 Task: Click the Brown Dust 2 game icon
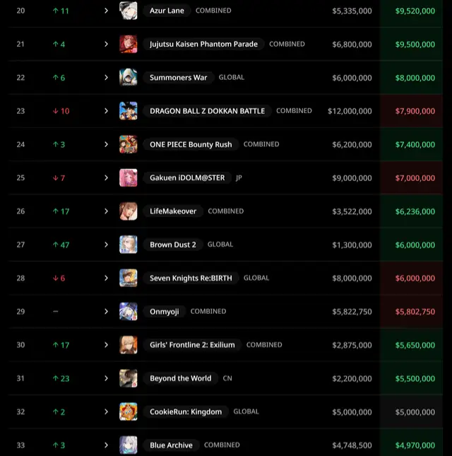[x=129, y=245]
